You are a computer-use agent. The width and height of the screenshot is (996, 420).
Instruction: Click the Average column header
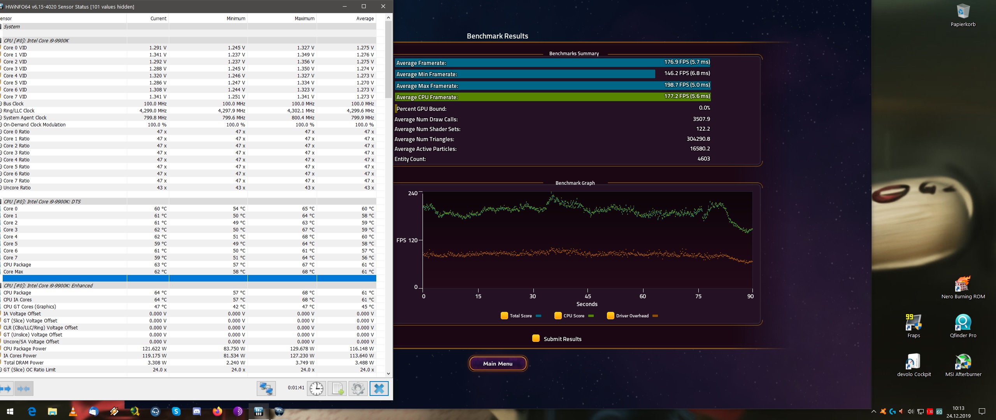[365, 18]
